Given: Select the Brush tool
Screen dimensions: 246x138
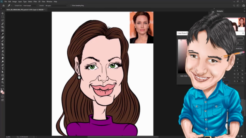Looking at the screenshot, I should click(3, 41).
